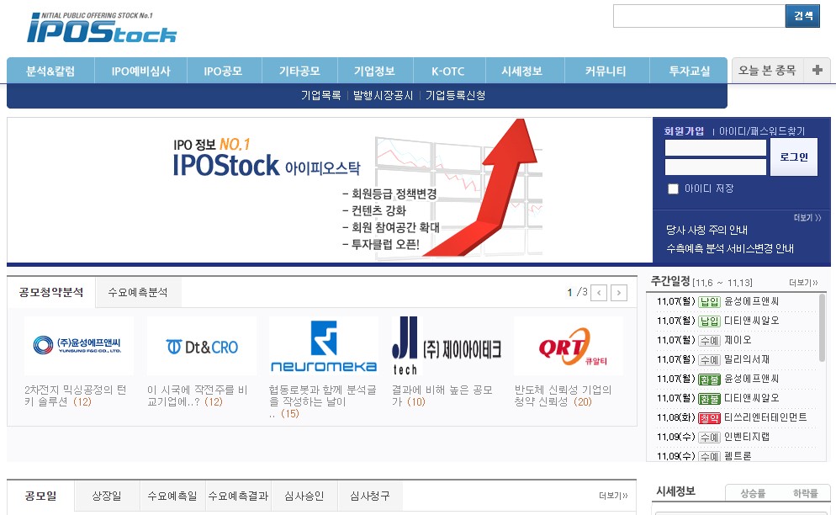Open article 이 시국에 작전주를 비교기업에
Screen dimensions: 836x515
click(x=198, y=396)
